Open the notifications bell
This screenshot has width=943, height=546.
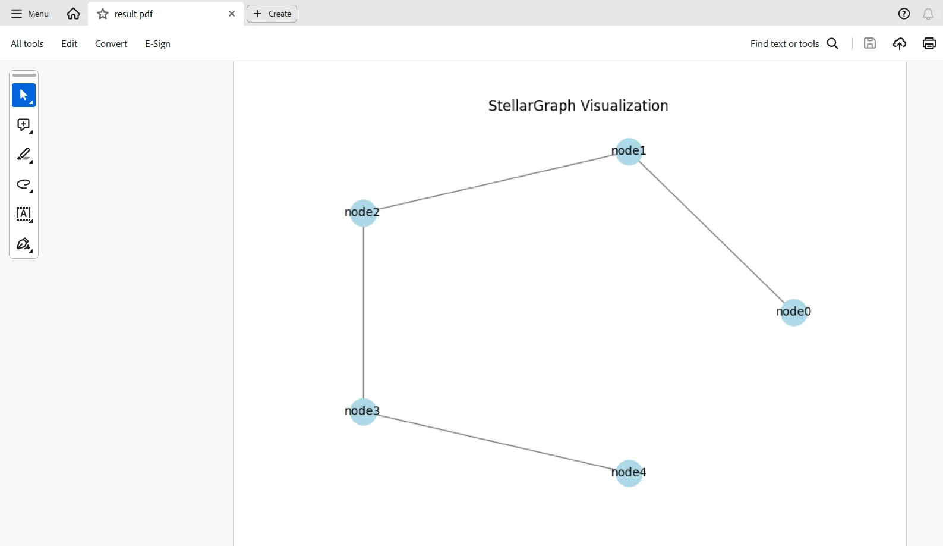928,14
